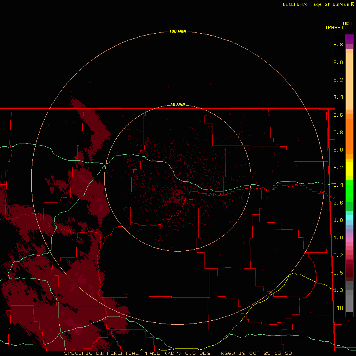356x356 pixels.
Task: Pick the purple top band of color scale
Action: (349, 40)
